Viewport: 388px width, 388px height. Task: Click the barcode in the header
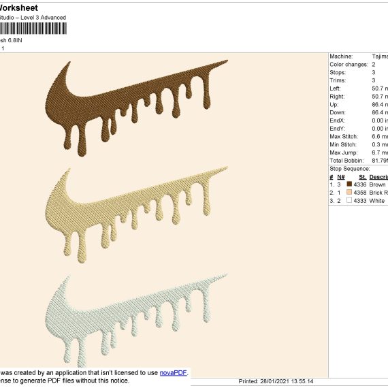click(33, 28)
